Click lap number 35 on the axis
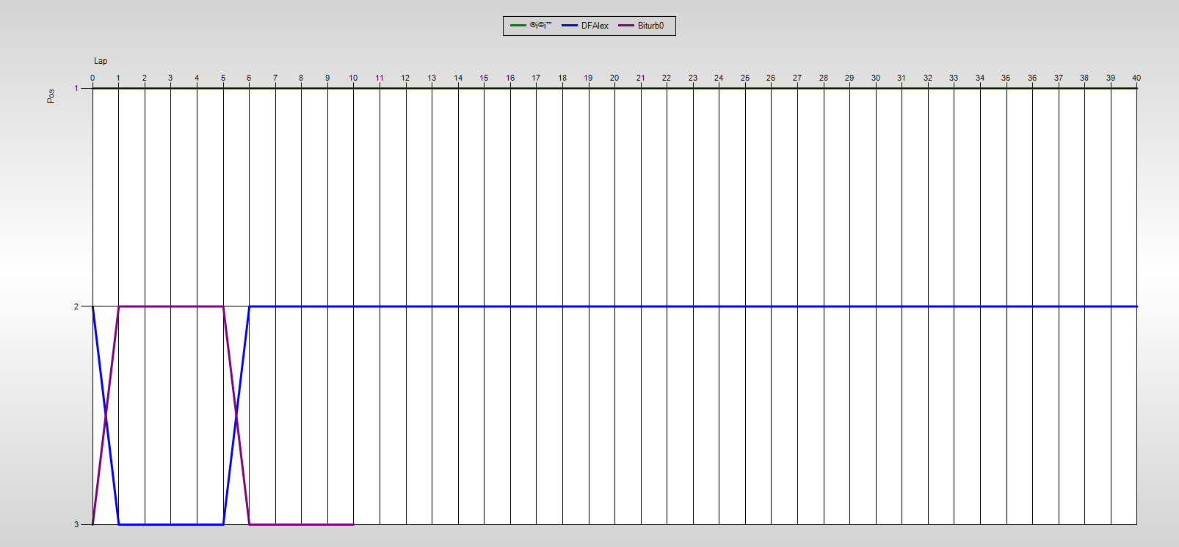 coord(1006,78)
